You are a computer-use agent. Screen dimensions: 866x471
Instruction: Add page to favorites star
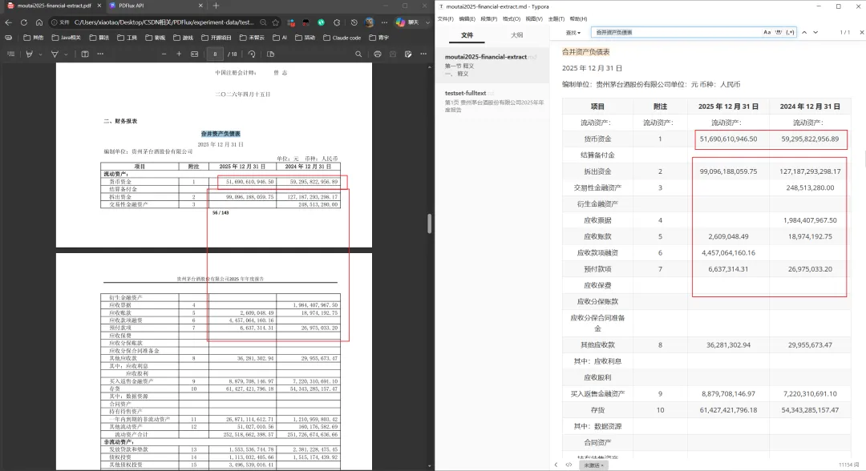[276, 22]
